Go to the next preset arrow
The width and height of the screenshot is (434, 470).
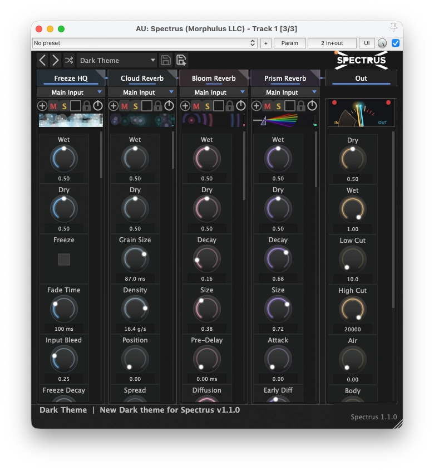coord(56,60)
